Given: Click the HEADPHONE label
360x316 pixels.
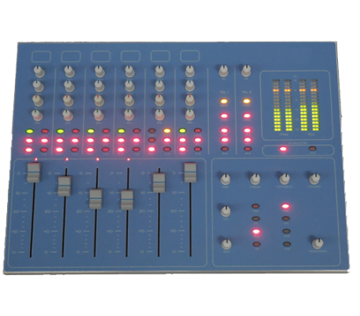Looking at the screenshot, I should click(x=318, y=252).
